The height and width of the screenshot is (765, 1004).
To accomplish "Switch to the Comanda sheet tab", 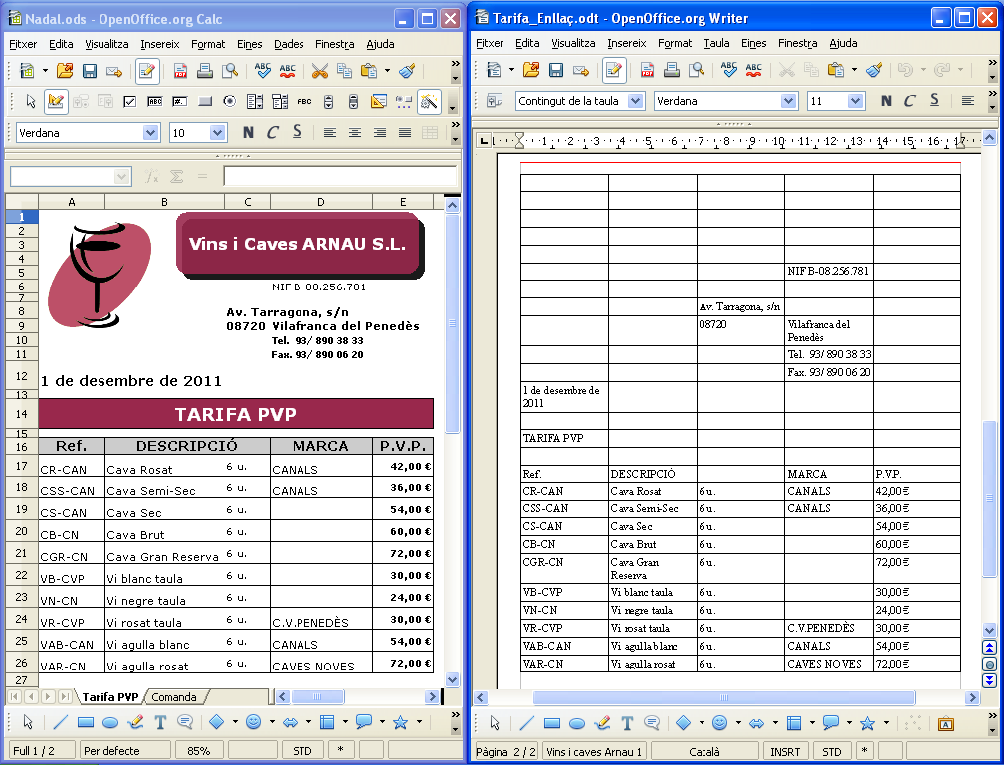I will point(174,697).
